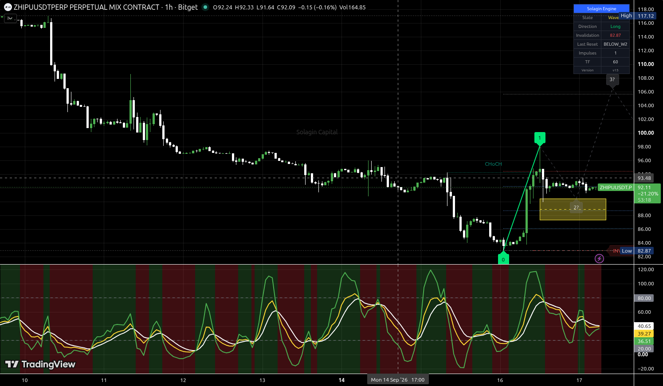The height and width of the screenshot is (386, 663).
Task: Select wave label 0 marker
Action: (x=503, y=259)
